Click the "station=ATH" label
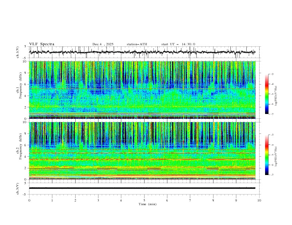Viewport: 292px width, 225px height. (137, 44)
